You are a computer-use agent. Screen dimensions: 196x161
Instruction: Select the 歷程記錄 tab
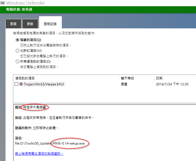tap(50, 24)
